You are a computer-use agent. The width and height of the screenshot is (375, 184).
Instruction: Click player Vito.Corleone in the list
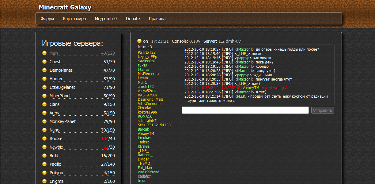point(149,104)
